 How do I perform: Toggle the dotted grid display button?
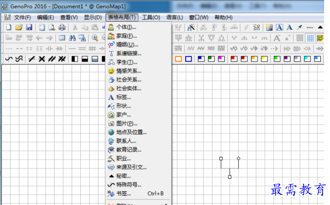[300, 38]
